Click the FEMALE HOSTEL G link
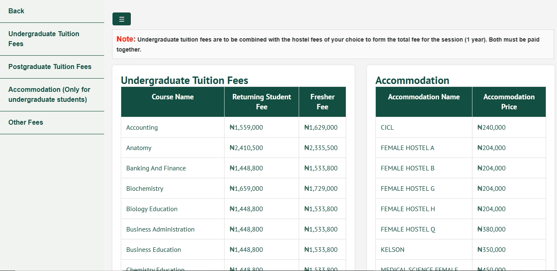The image size is (557, 271). [x=407, y=188]
